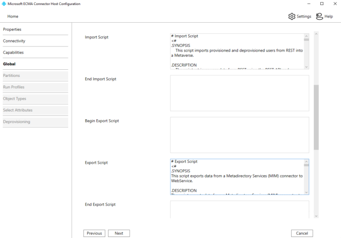Screen dimensions: 341x238
Task: Select the Global page in sidebar
Action: [x=10, y=64]
